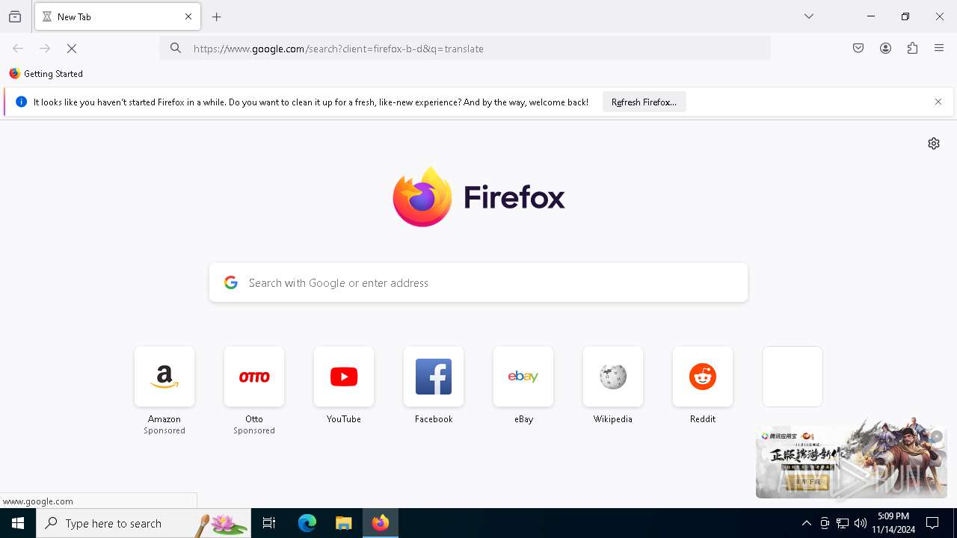The width and height of the screenshot is (957, 538).
Task: Click Refresh Firefox button
Action: click(644, 102)
